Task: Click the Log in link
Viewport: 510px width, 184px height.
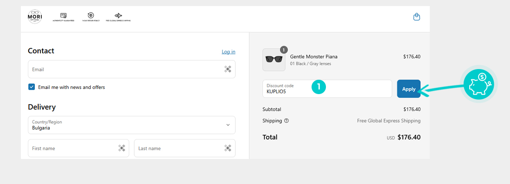Action: pos(228,52)
